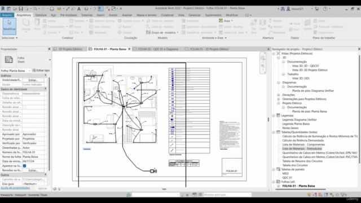The height and width of the screenshot is (203, 361).
Task: Click the Save icon in quick access toolbar
Action: click(21, 9)
